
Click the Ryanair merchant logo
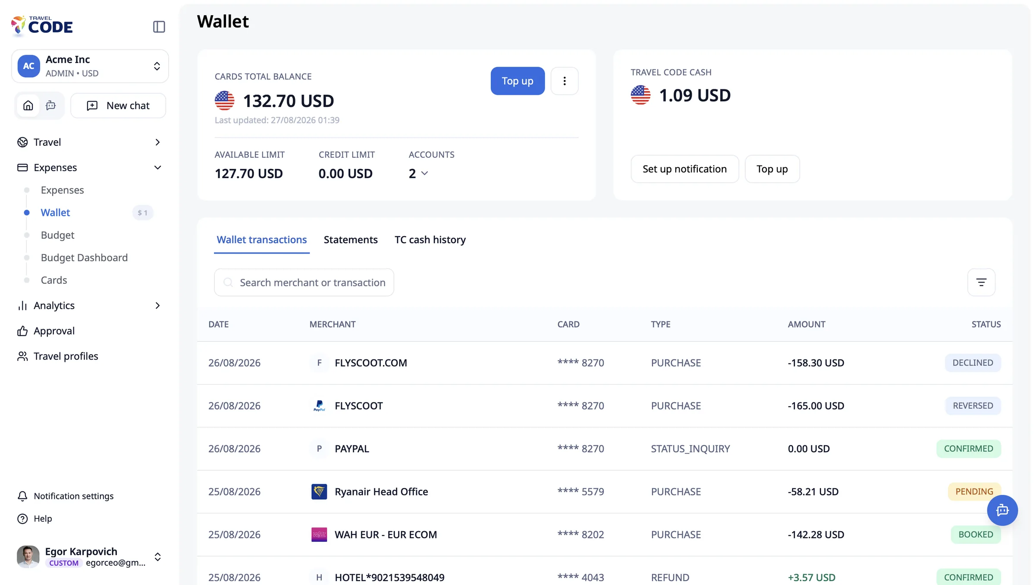click(319, 491)
